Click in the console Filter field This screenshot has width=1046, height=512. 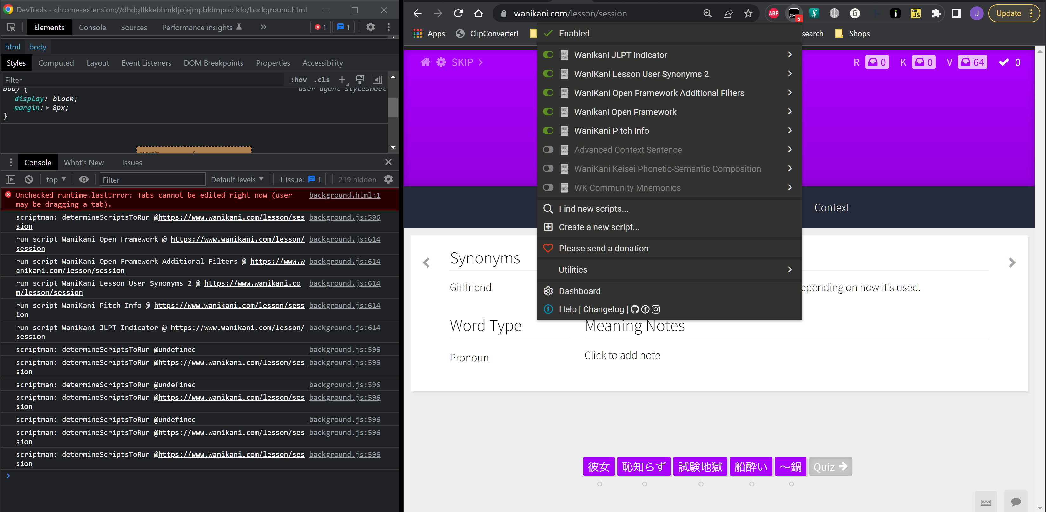[x=152, y=179]
